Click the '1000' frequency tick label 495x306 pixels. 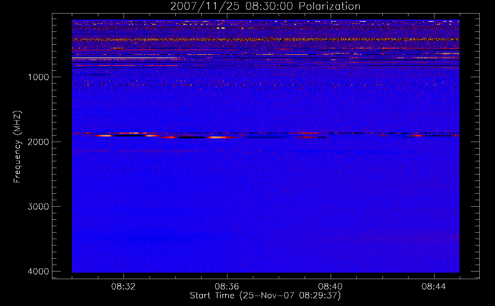click(38, 77)
